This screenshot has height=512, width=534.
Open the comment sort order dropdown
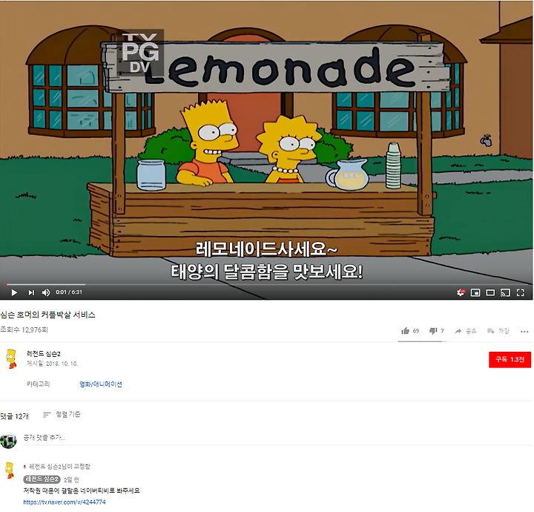point(62,414)
